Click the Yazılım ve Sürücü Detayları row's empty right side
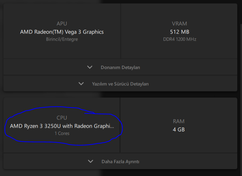242x176 pixels. (198, 84)
